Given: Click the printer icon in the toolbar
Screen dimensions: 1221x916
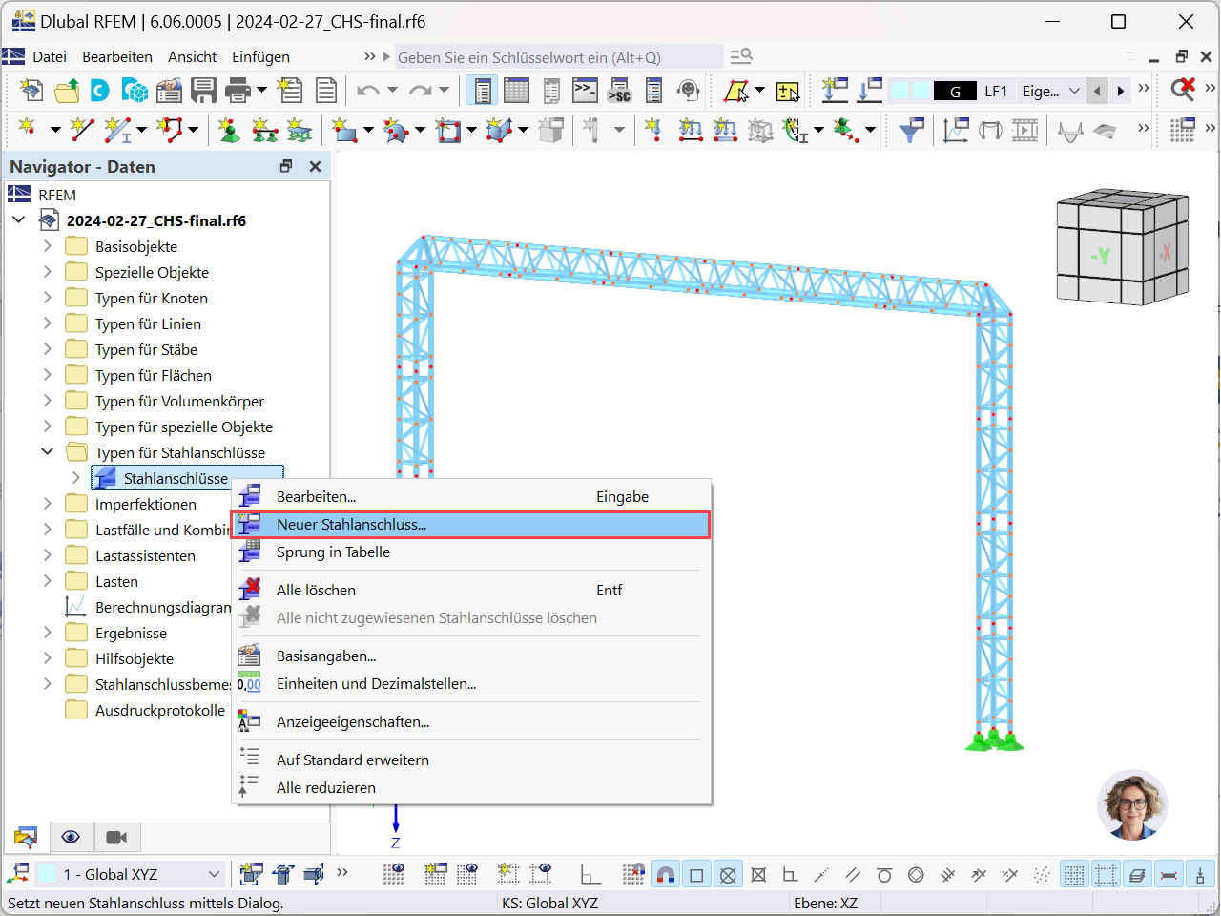Looking at the screenshot, I should [x=238, y=91].
